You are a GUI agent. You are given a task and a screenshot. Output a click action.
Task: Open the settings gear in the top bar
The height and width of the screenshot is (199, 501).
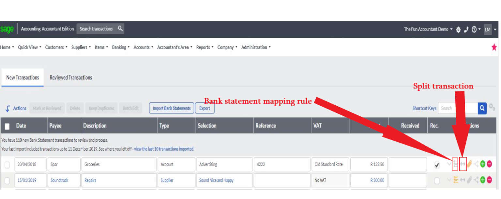coord(458,29)
